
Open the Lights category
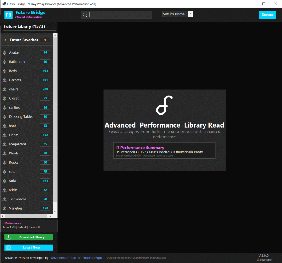point(14,135)
